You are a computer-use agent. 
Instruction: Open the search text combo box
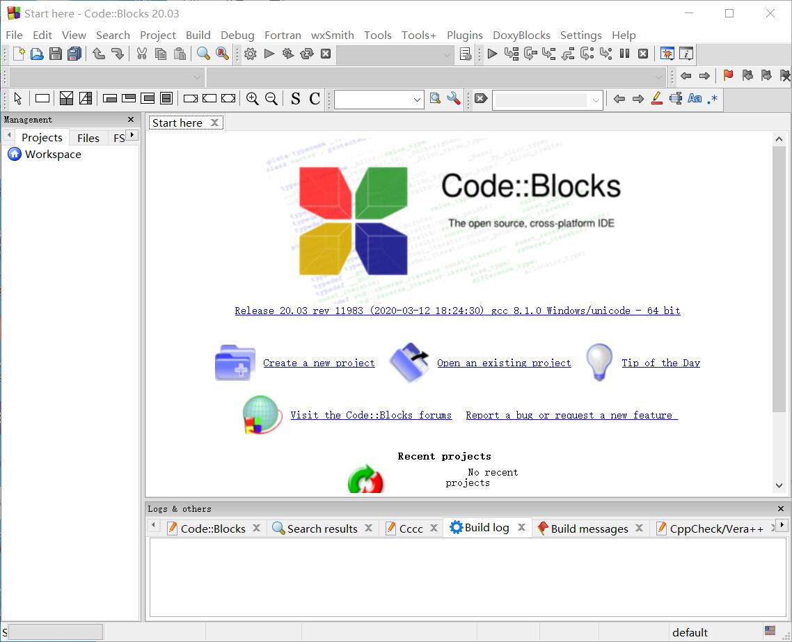(x=379, y=100)
